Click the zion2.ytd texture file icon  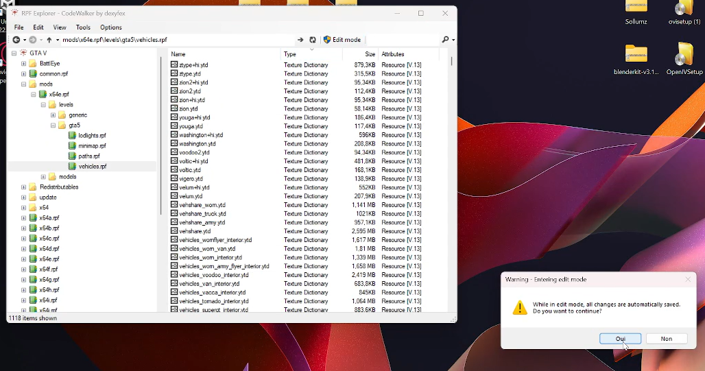[x=174, y=91]
